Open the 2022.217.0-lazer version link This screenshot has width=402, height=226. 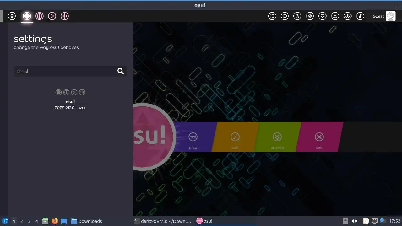click(x=70, y=108)
